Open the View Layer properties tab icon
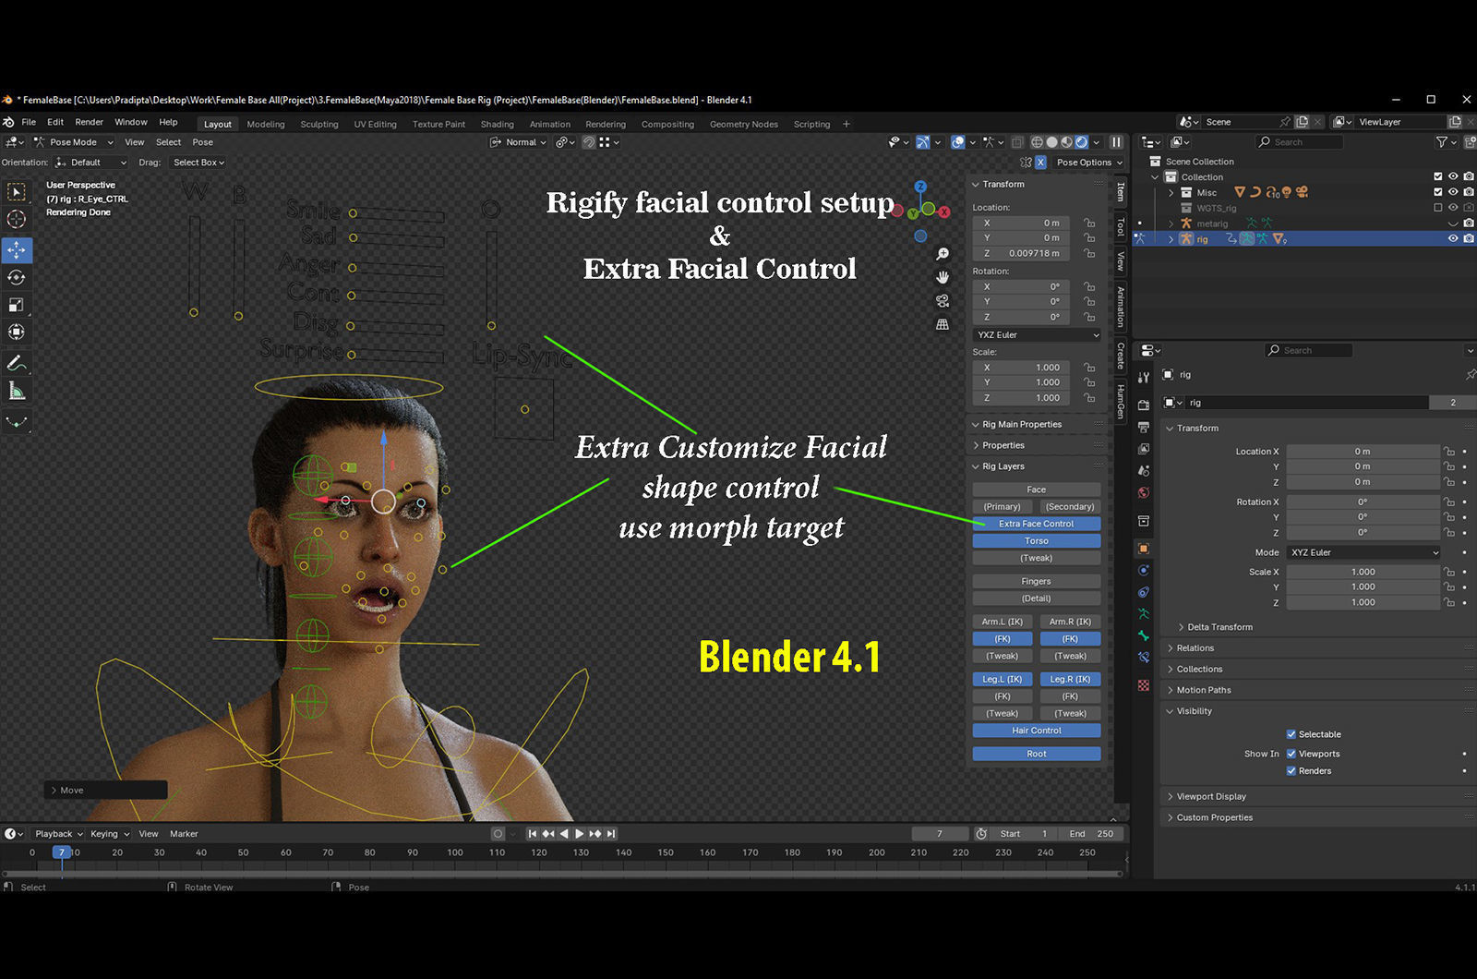 click(x=1144, y=449)
